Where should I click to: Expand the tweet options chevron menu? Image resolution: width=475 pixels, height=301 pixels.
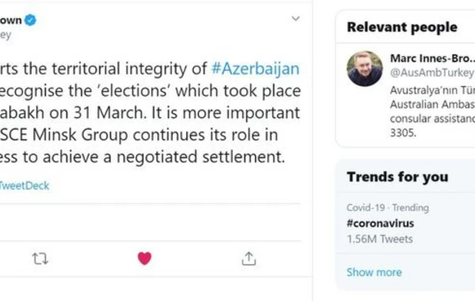(x=295, y=18)
